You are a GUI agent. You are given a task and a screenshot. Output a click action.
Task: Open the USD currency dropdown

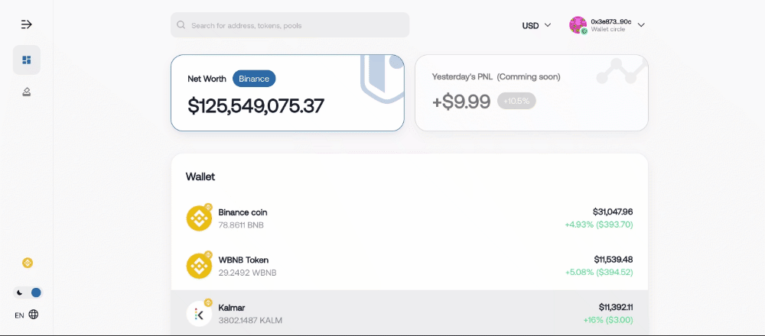click(537, 25)
